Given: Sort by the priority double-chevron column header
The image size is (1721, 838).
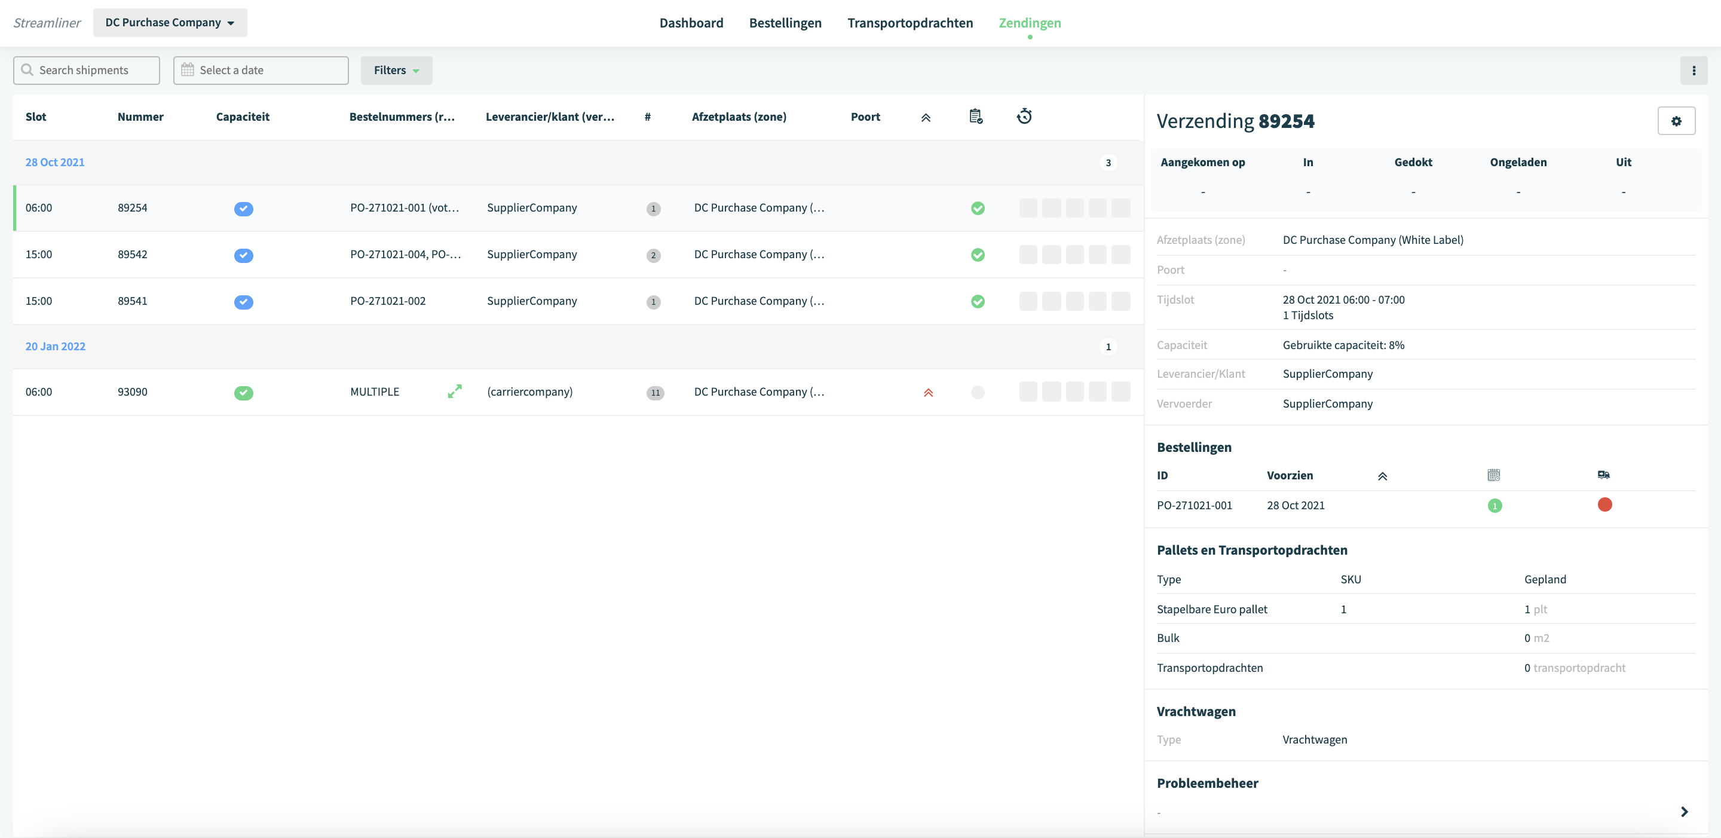Looking at the screenshot, I should [x=925, y=118].
